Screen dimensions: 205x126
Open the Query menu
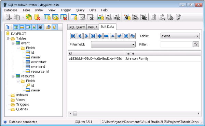pyautogui.click(x=80, y=10)
